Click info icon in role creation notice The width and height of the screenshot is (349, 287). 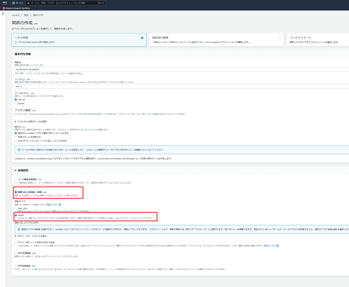[19, 150]
